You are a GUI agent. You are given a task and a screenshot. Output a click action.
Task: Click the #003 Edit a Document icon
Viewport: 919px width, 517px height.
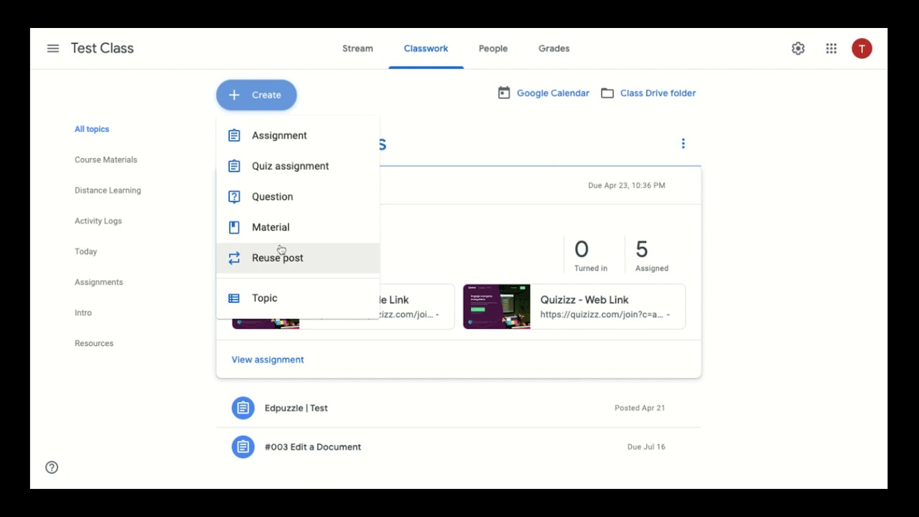click(243, 447)
